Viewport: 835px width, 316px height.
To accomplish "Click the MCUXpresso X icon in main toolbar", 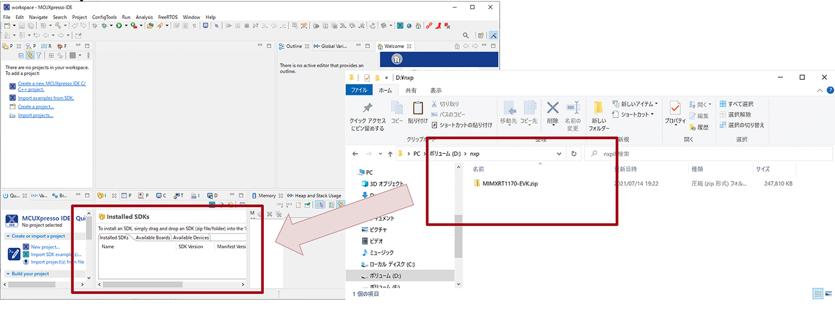I will pos(400,26).
